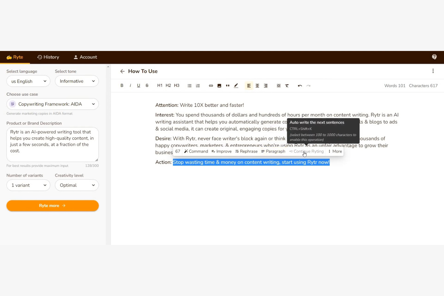This screenshot has width=444, height=296.
Task: Choose Improve in the selection popup
Action: (221, 151)
